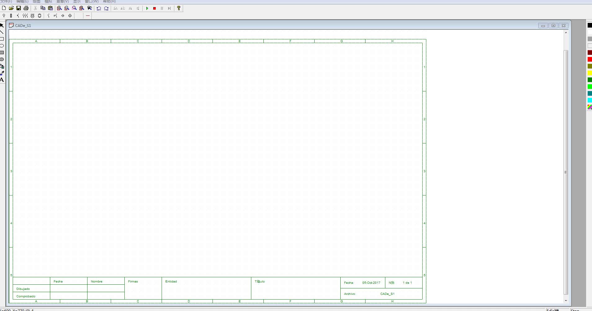This screenshot has width=592, height=311.
Task: Select the filled rectangle tool
Action: (x=2, y=53)
